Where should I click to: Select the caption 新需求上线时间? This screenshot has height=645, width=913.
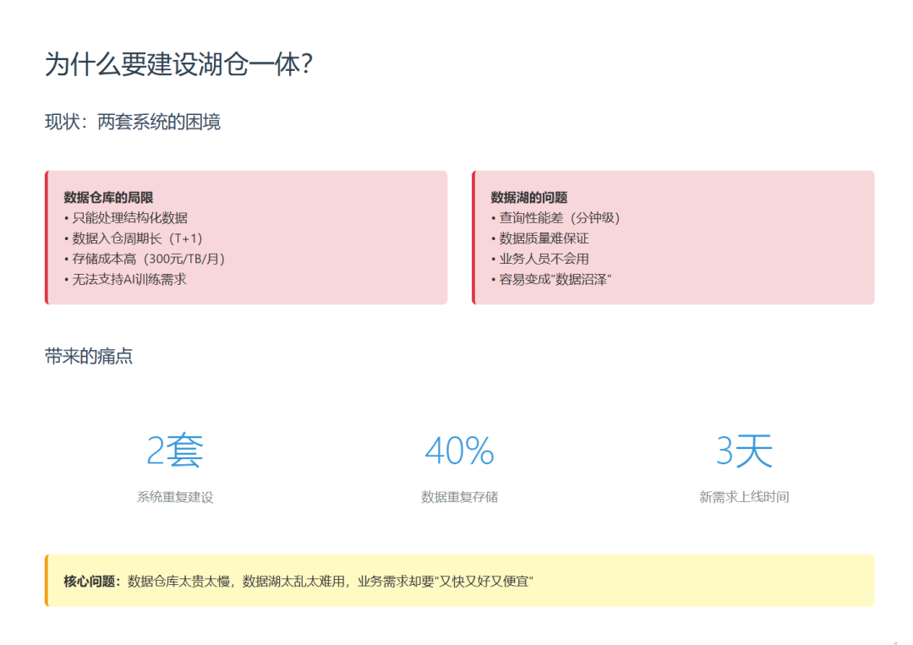744,496
